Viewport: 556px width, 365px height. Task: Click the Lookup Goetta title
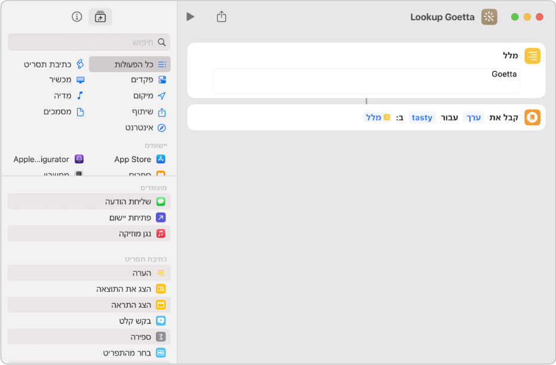442,17
